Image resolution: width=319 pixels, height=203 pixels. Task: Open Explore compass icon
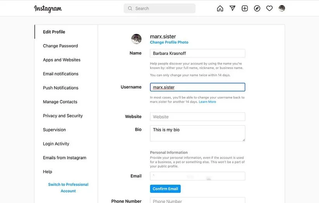click(257, 9)
